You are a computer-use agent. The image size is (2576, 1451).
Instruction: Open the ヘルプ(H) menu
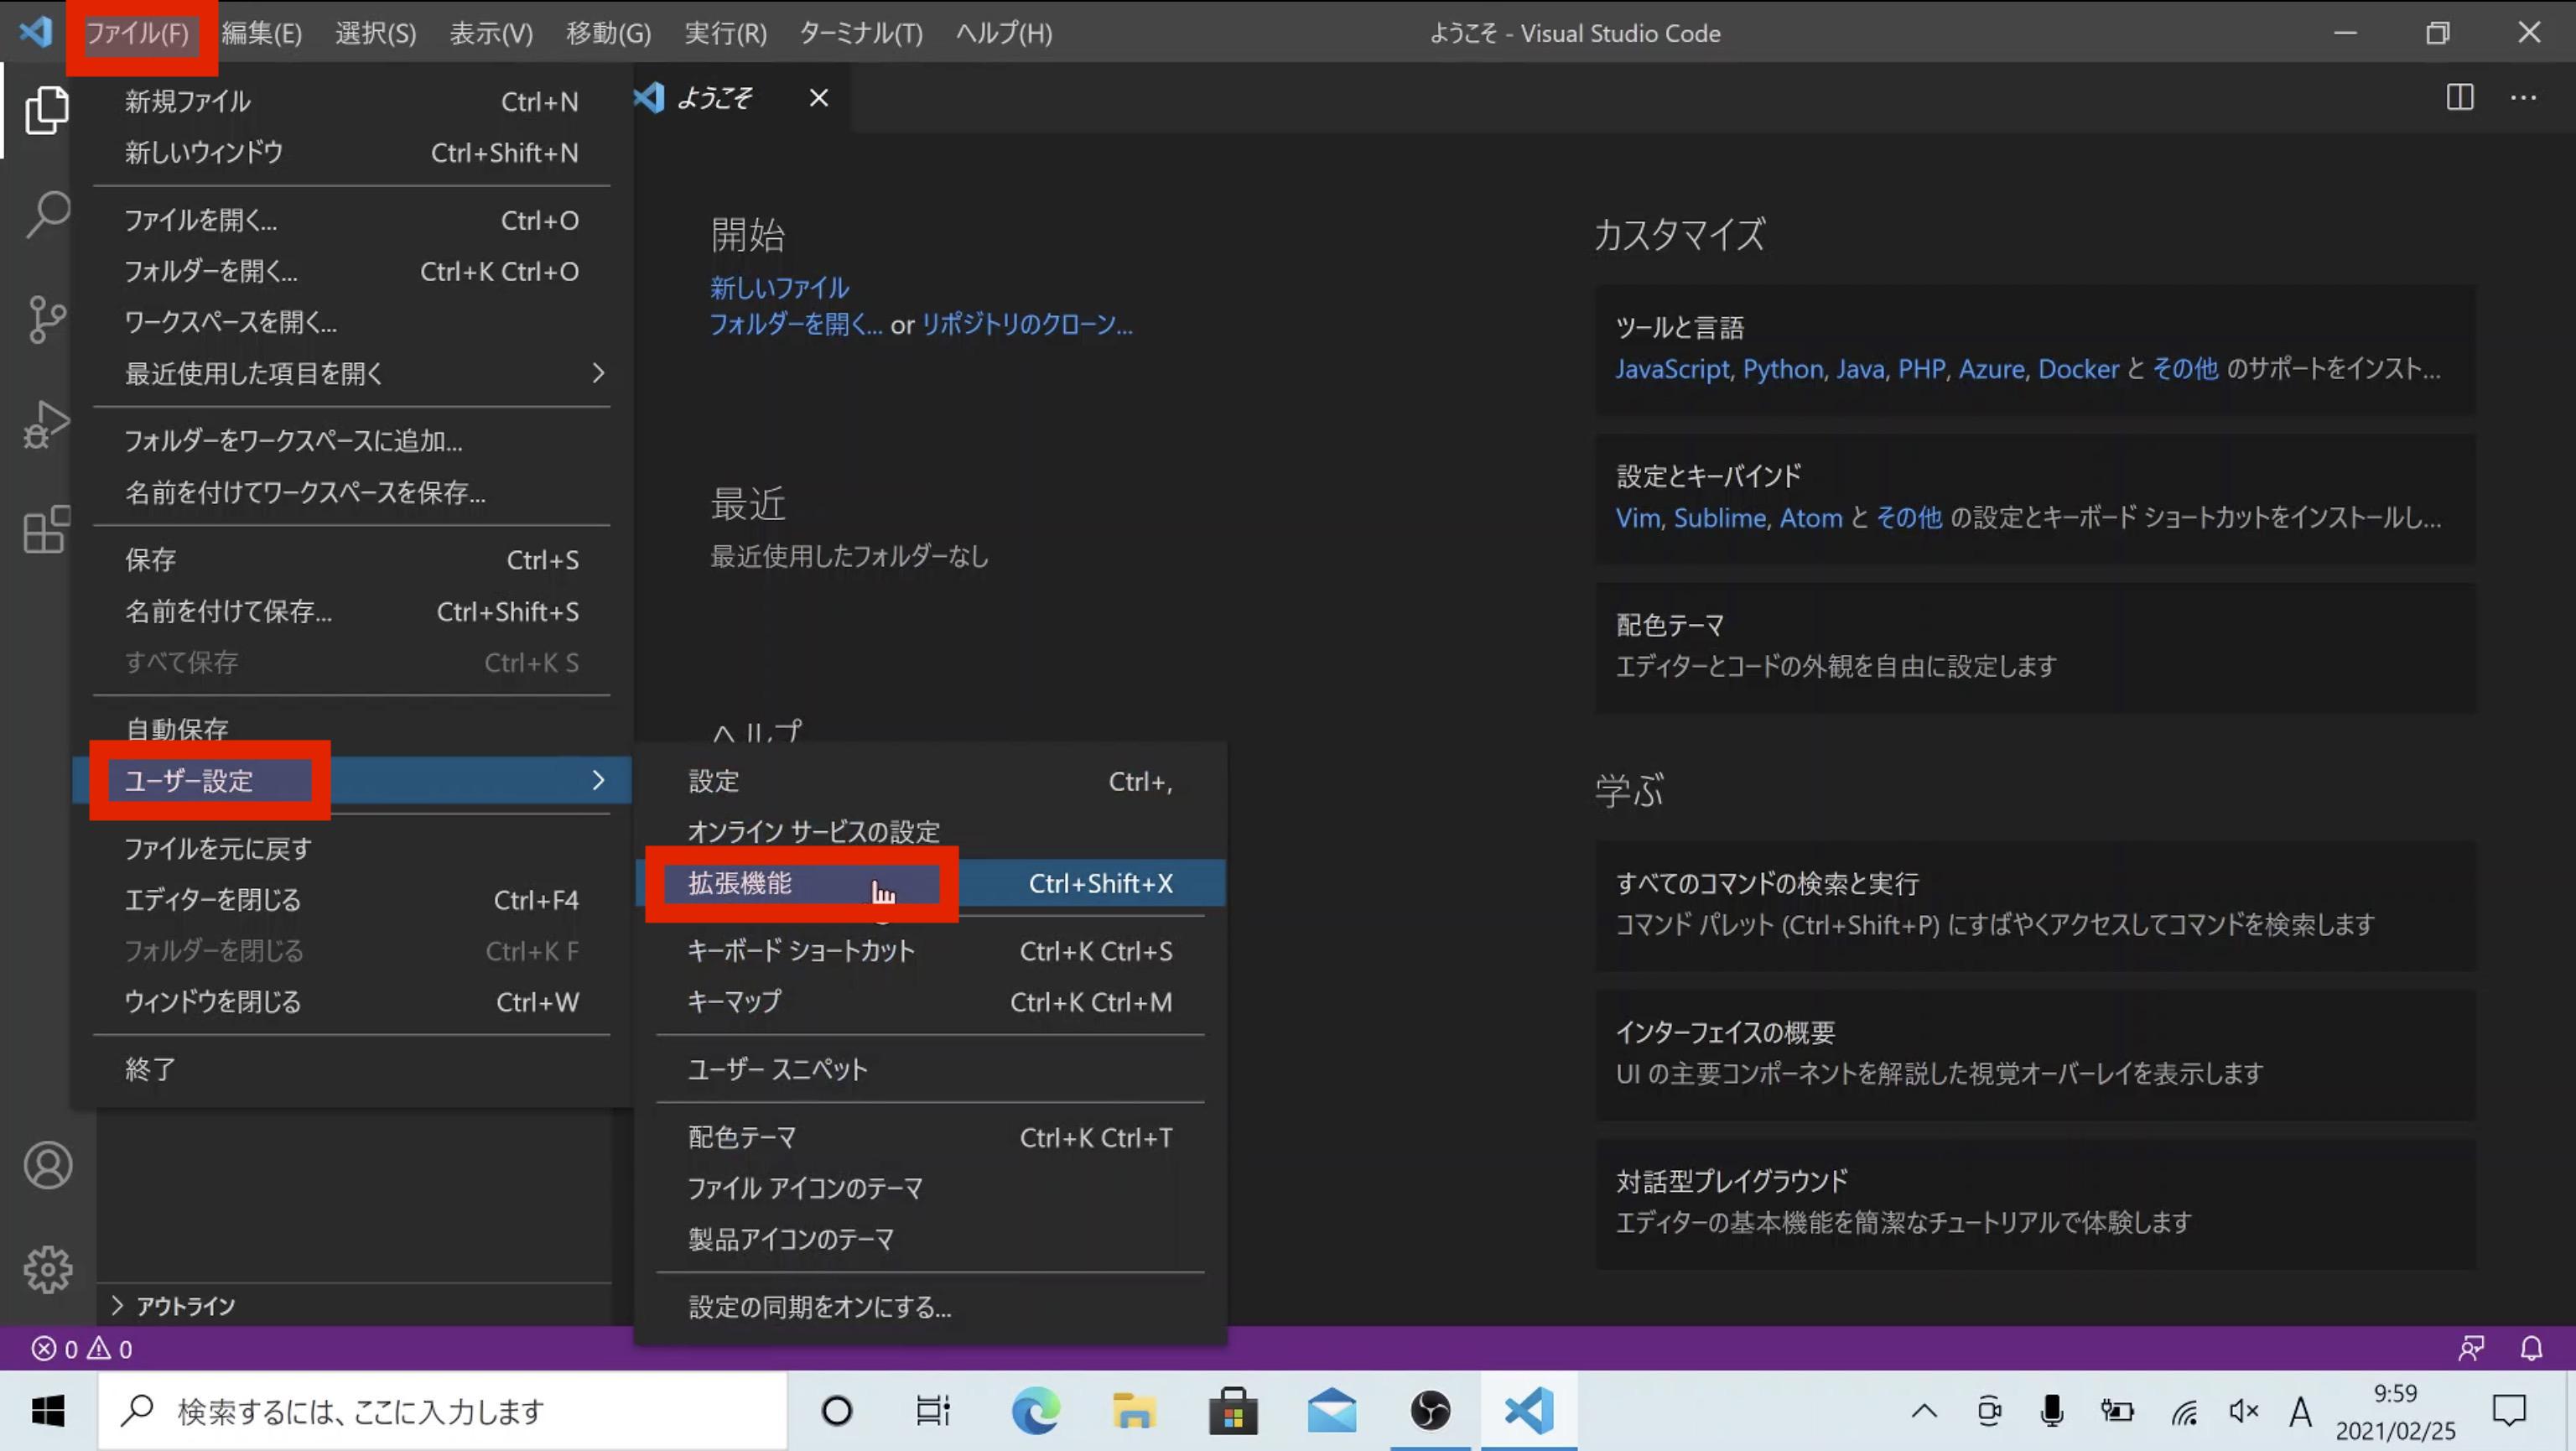[x=1004, y=33]
